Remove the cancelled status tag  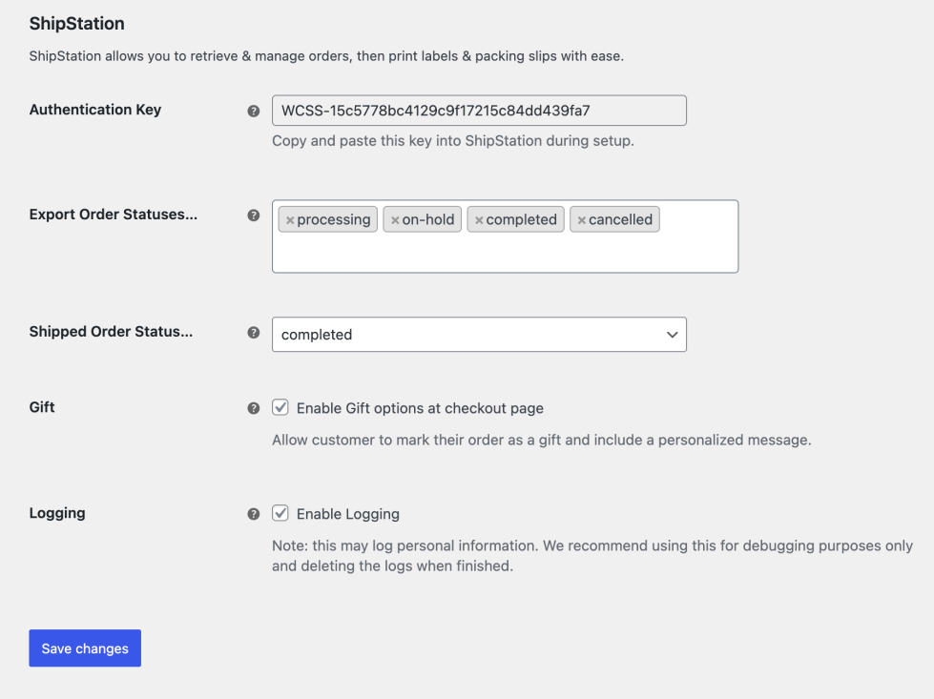coord(582,220)
